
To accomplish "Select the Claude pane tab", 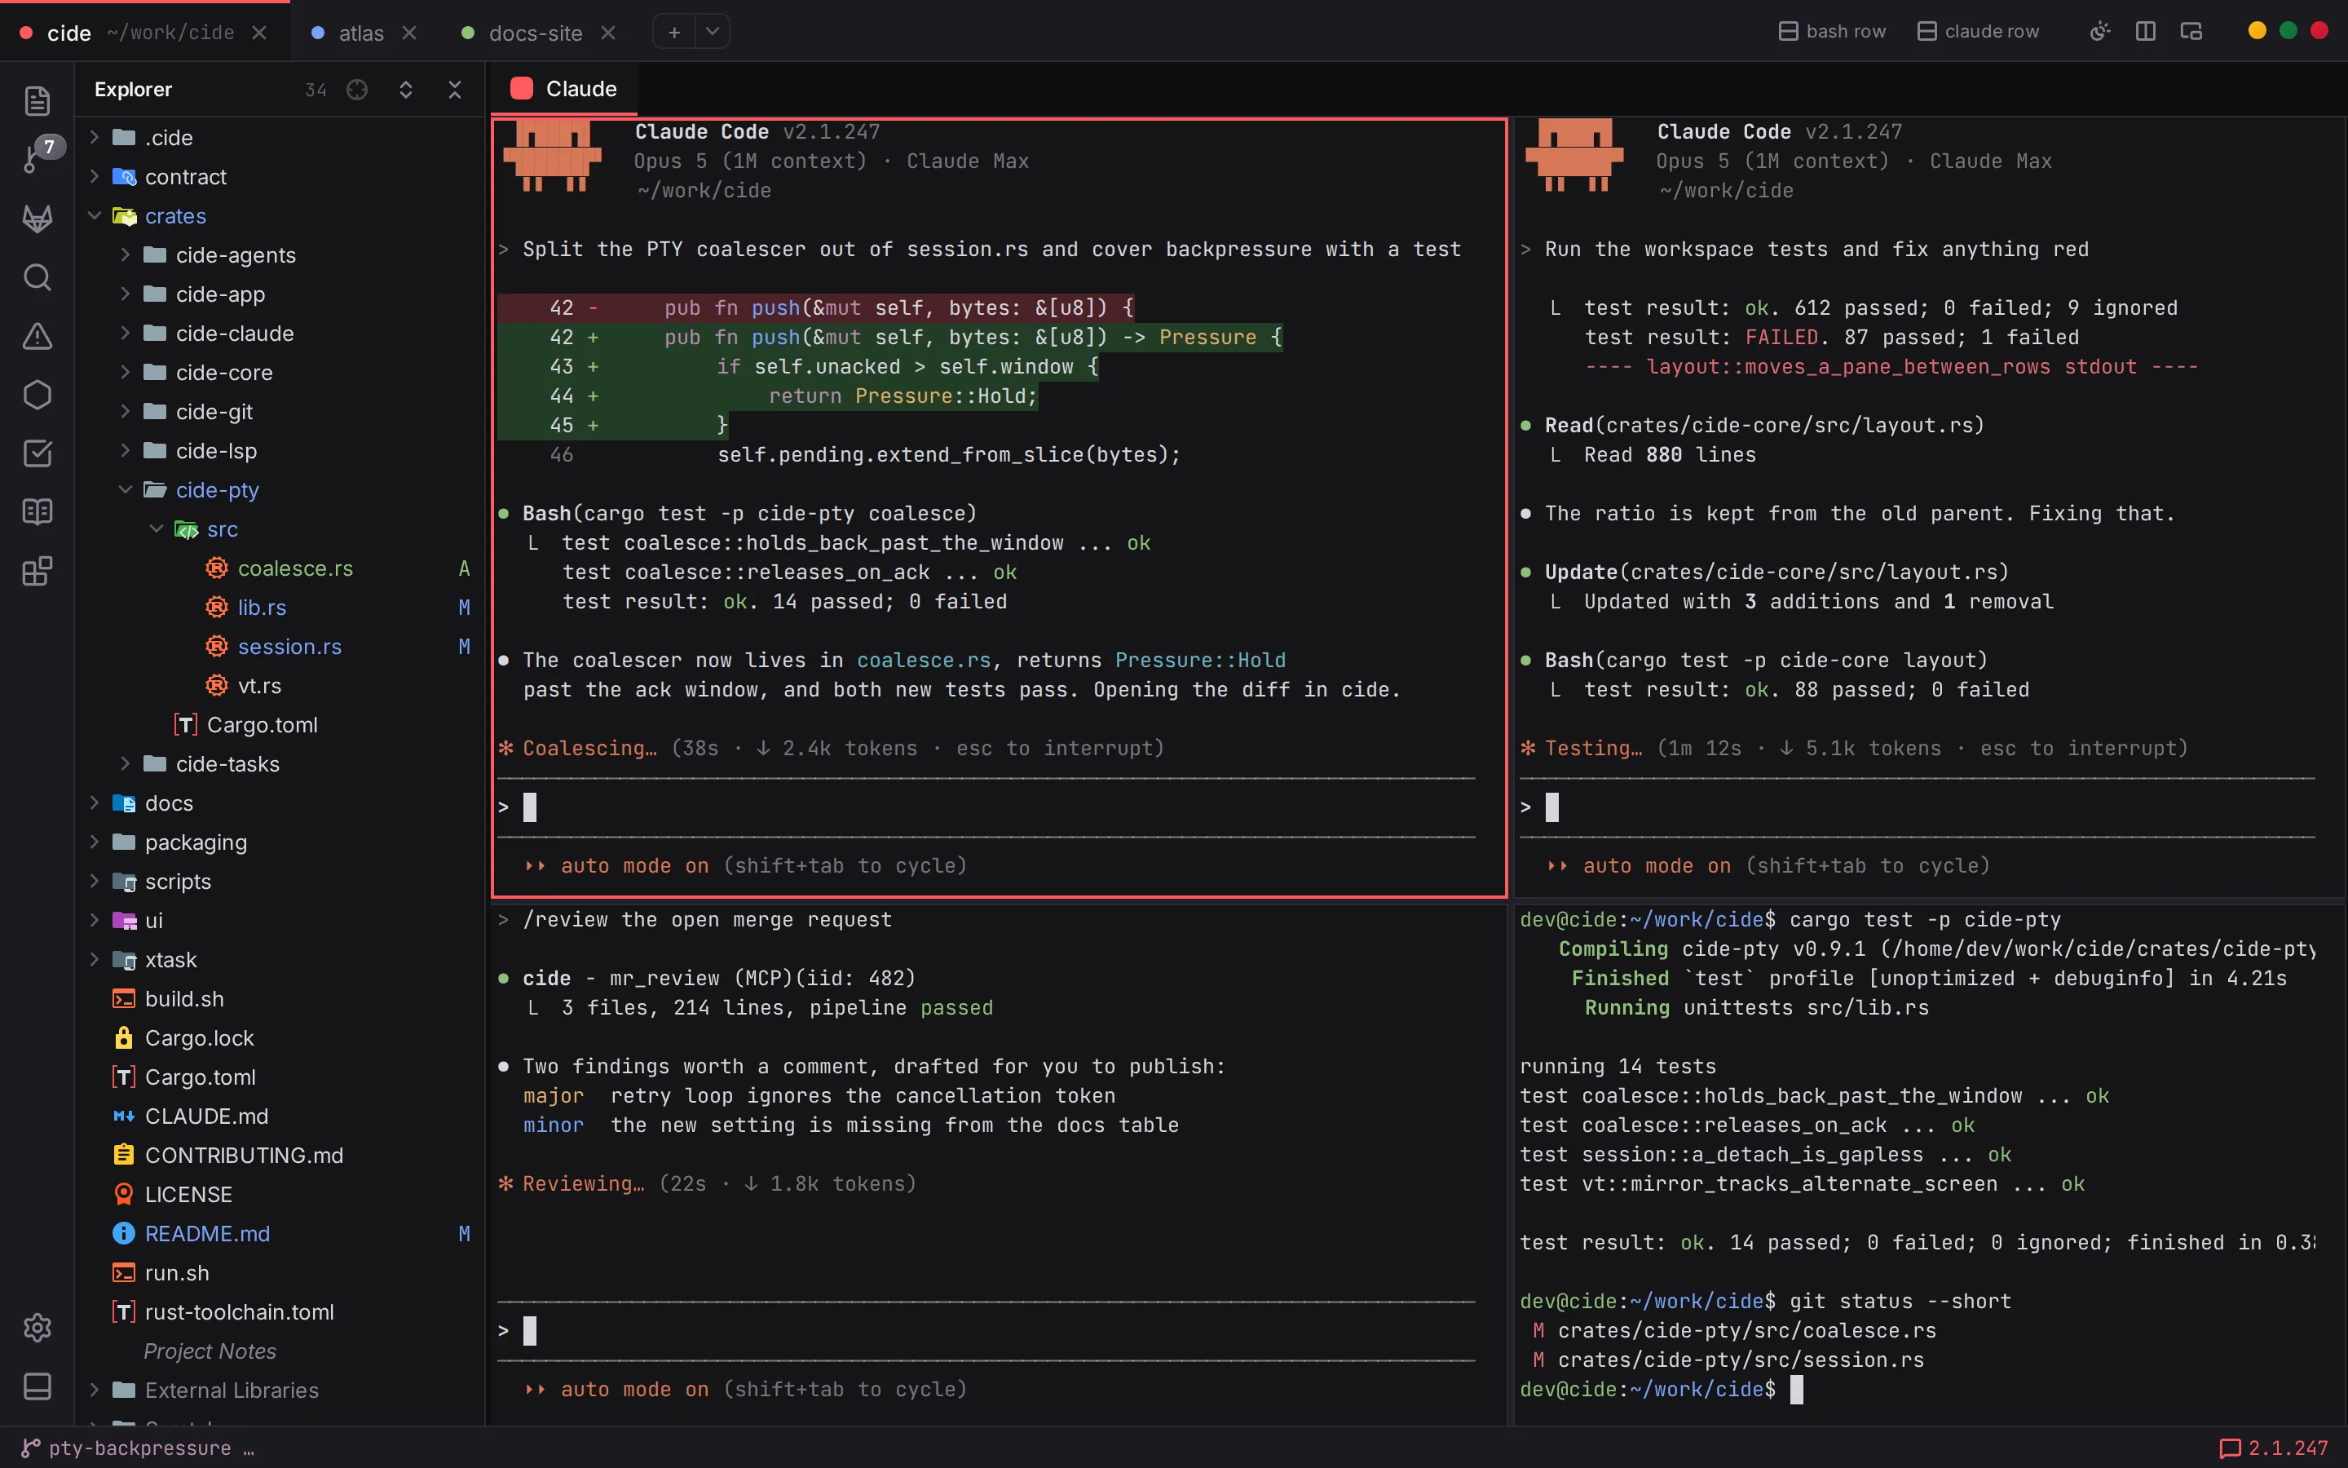I will point(563,90).
